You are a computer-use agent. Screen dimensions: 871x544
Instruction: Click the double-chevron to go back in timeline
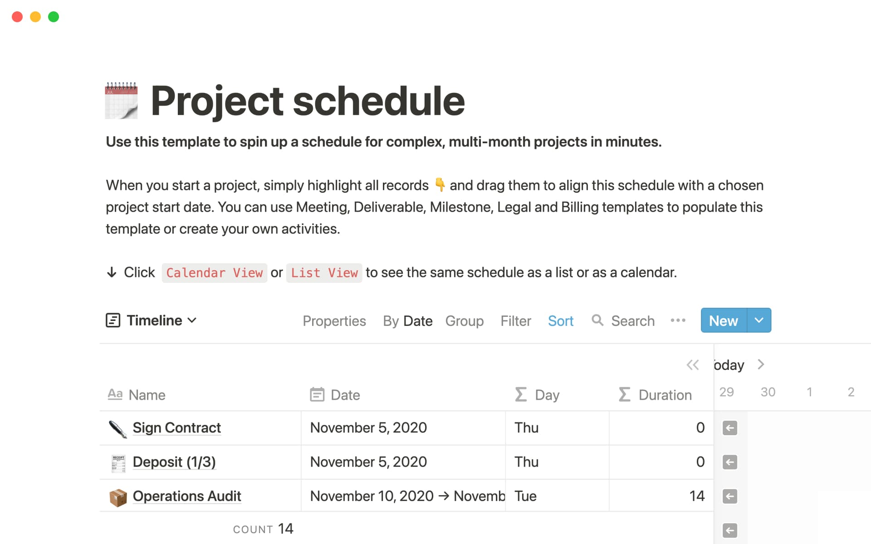pyautogui.click(x=693, y=364)
